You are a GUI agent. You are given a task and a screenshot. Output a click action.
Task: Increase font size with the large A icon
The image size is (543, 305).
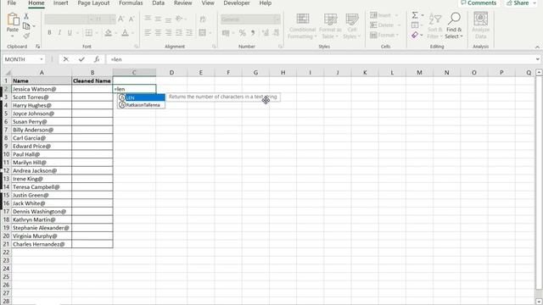[120, 19]
